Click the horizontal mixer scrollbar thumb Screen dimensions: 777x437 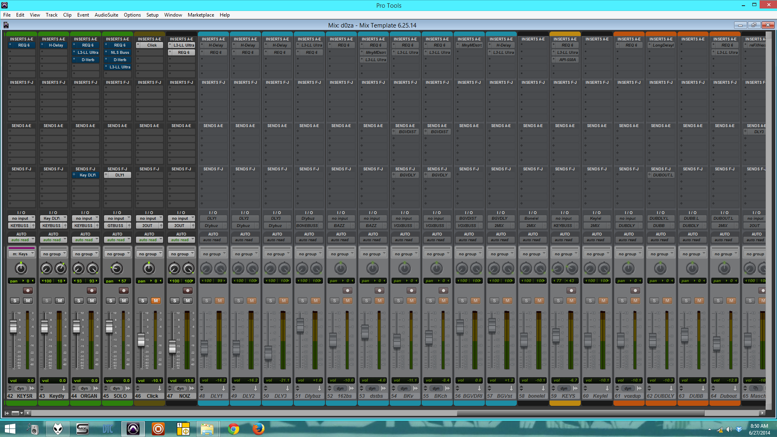(581, 413)
